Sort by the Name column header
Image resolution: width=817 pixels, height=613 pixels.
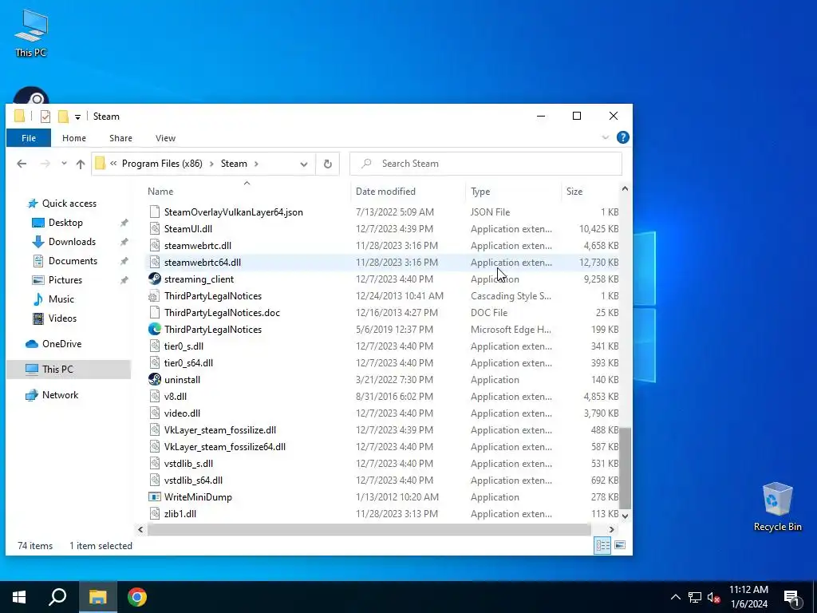[x=160, y=192]
